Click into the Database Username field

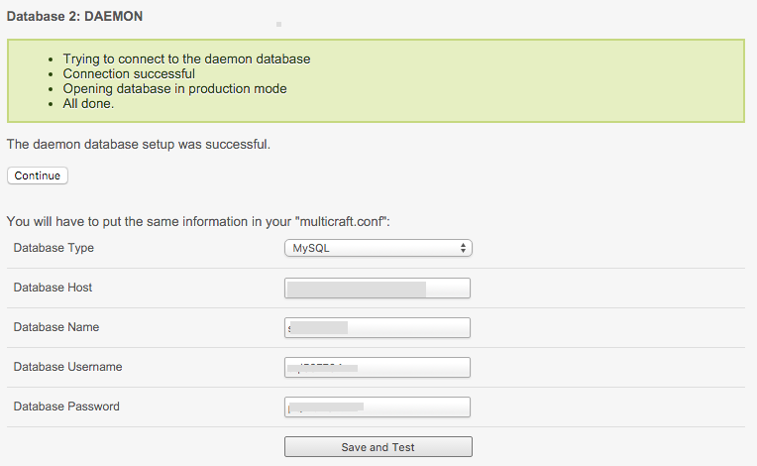coord(377,368)
